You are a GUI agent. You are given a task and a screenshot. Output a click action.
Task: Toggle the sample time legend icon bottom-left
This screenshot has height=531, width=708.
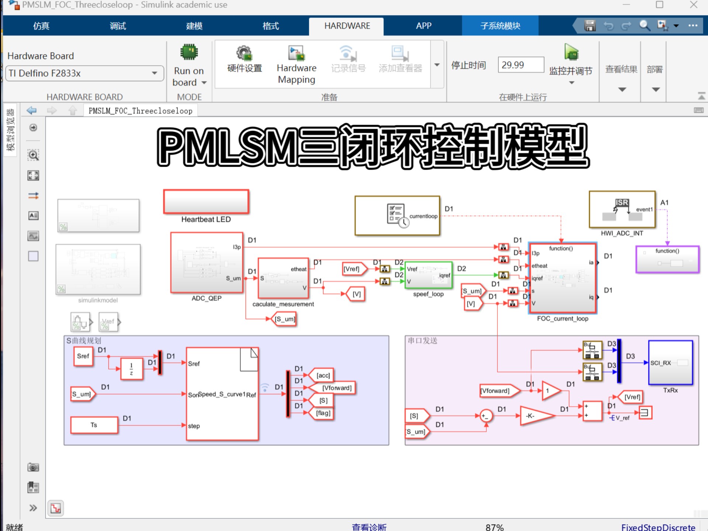[56, 509]
